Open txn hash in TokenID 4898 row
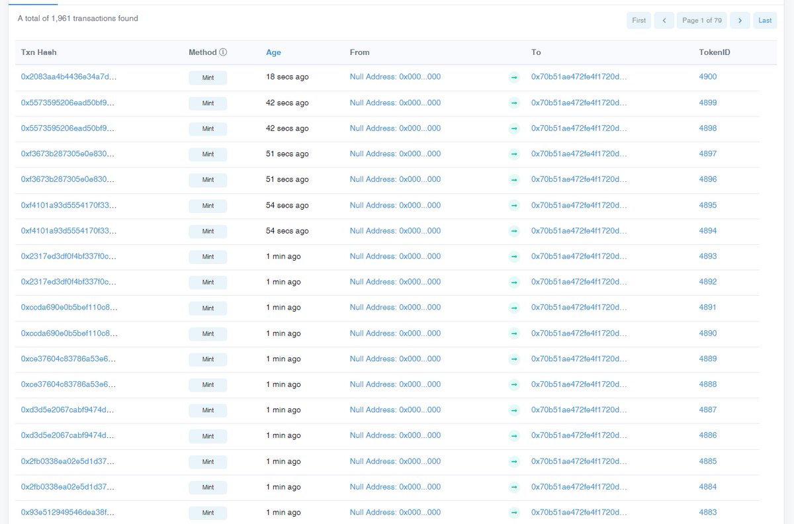 pos(69,128)
